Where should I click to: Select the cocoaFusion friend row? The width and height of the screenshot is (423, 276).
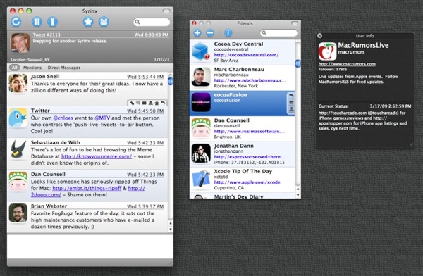[x=243, y=103]
